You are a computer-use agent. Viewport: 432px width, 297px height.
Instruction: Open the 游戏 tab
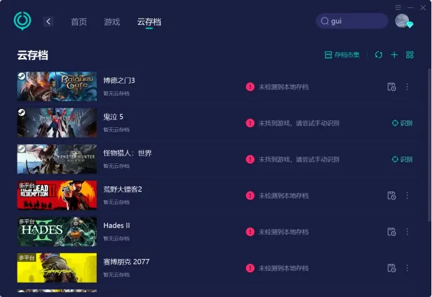(x=112, y=22)
